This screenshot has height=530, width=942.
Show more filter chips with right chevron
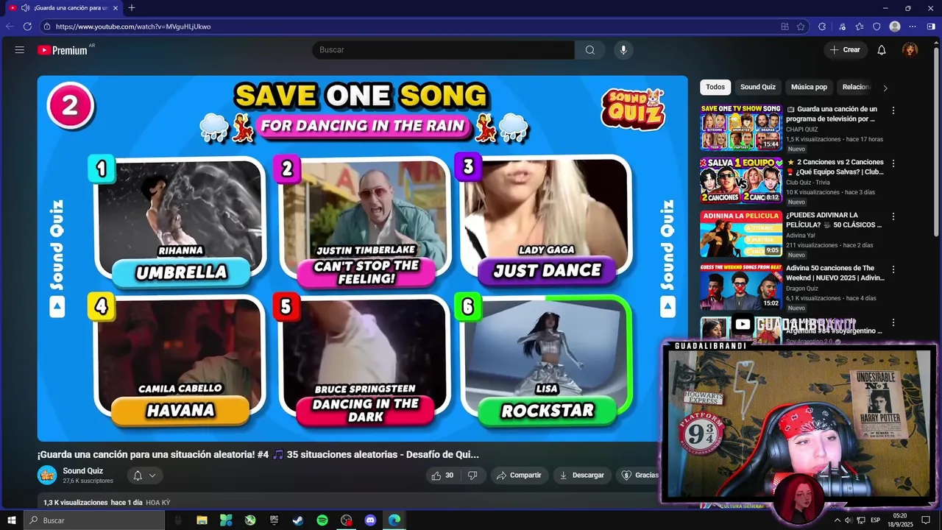[885, 88]
